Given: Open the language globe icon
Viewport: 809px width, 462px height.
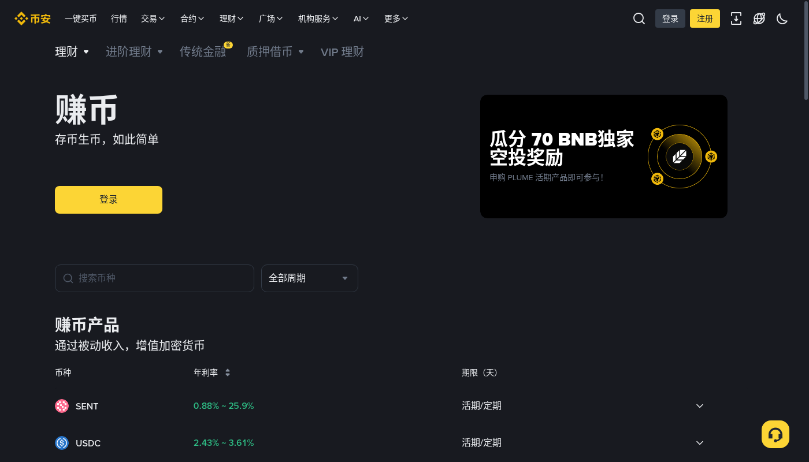Looking at the screenshot, I should coord(759,18).
